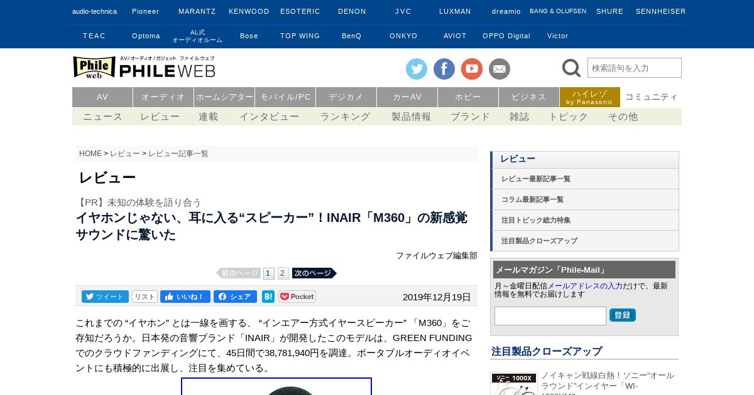This screenshot has height=395, width=754.
Task: Open レビュー最新記事一覧 in the sidebar
Action: 585,179
